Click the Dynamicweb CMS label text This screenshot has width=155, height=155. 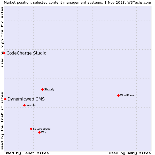pyautogui.click(x=26, y=99)
